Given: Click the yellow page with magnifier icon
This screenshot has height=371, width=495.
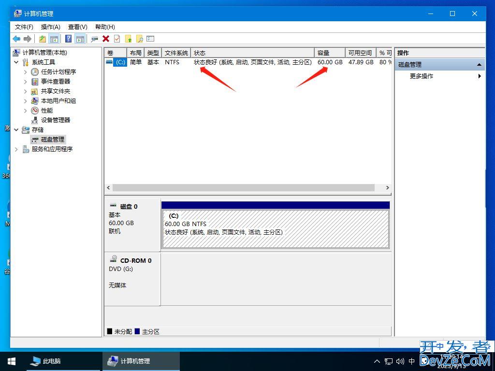Looking at the screenshot, I should coord(139,39).
